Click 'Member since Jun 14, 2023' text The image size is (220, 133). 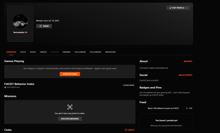click(48, 21)
